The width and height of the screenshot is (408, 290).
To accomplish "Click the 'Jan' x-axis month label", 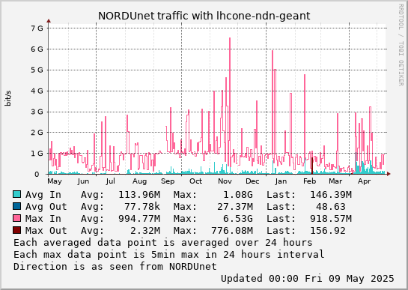I will [281, 181].
